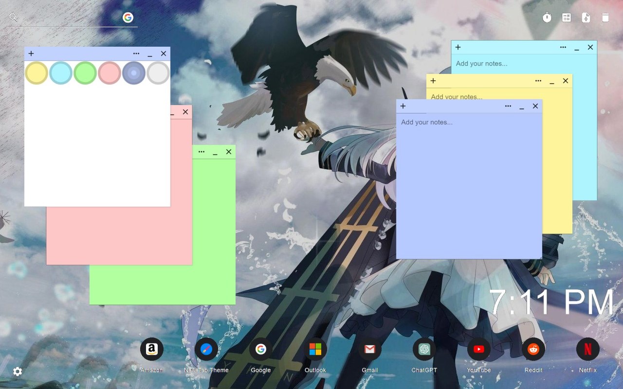
Task: Pick the light blue color swatch
Action: [61, 73]
